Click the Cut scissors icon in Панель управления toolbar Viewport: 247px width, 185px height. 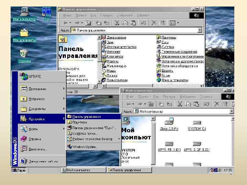(x=117, y=23)
